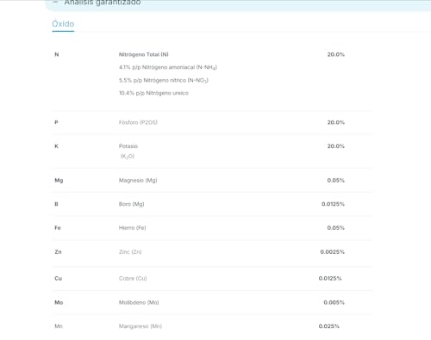This screenshot has height=340, width=431.
Task: Click the 20.0% nitrogen total value
Action: 336,54
